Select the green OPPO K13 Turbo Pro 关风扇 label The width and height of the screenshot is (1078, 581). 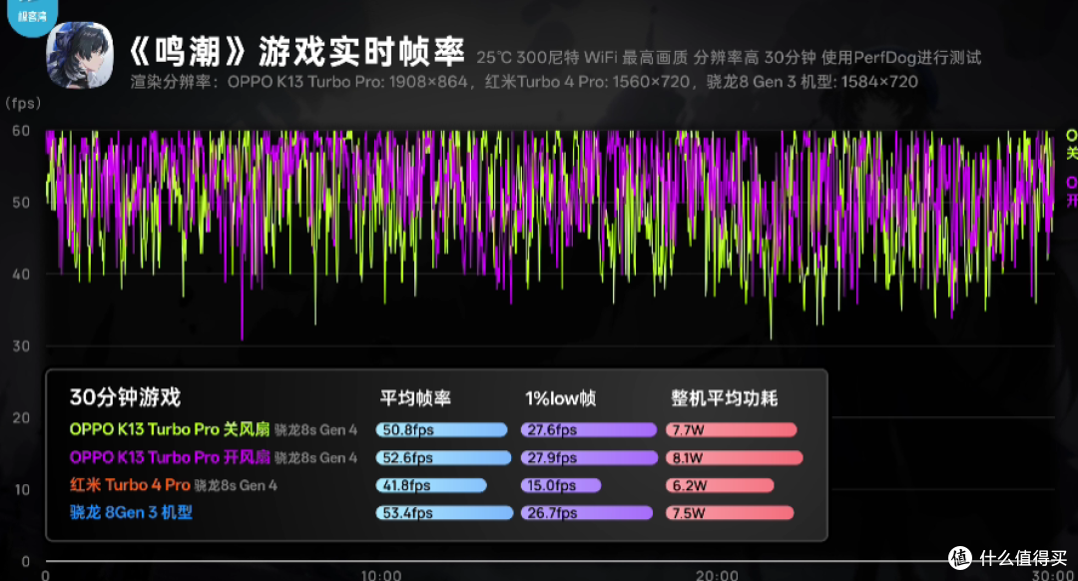coord(170,429)
